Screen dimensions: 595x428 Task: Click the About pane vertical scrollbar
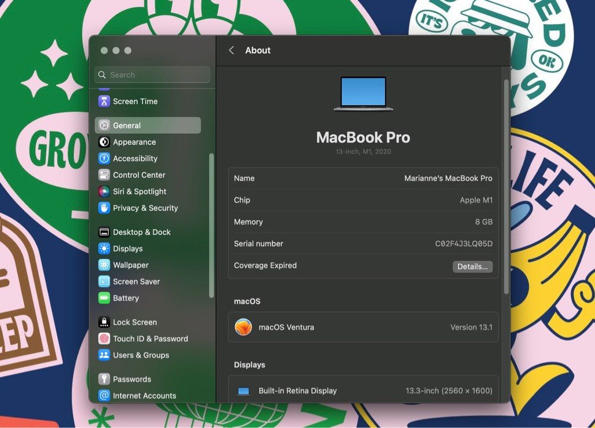click(506, 187)
